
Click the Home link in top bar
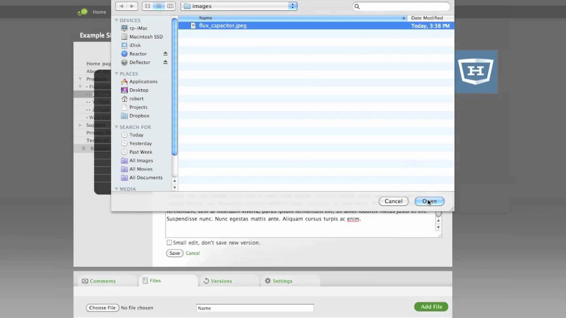pyautogui.click(x=99, y=12)
